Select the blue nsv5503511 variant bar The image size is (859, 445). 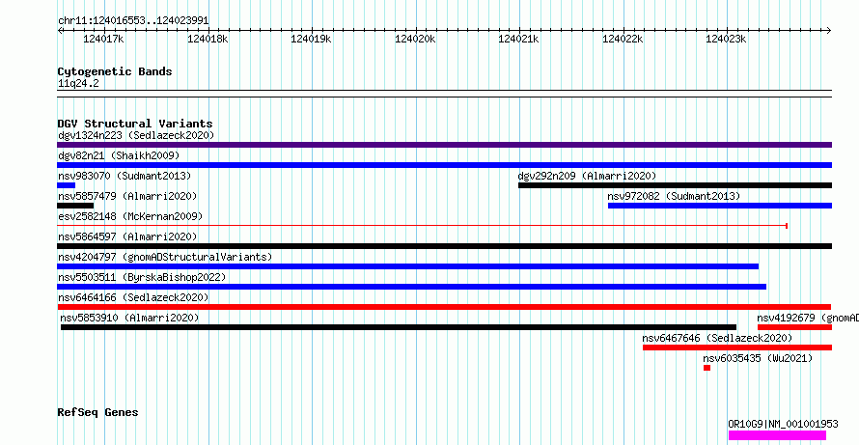click(411, 287)
